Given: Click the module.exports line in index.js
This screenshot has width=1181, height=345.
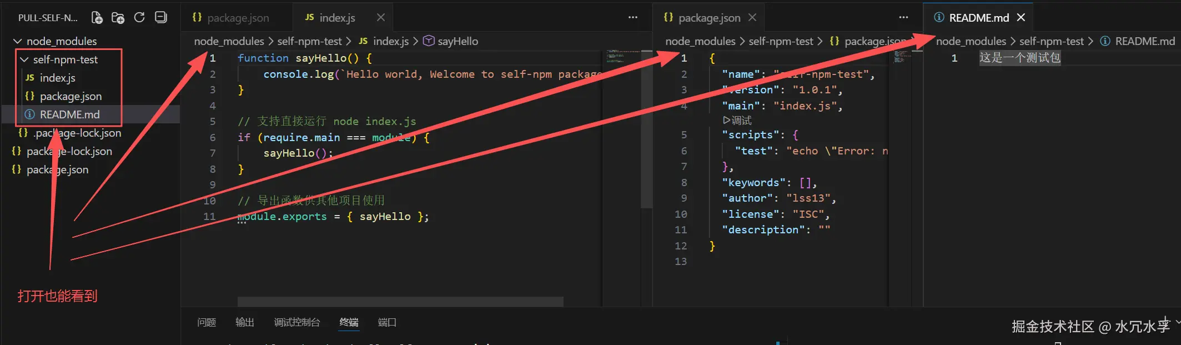Looking at the screenshot, I should point(333,217).
